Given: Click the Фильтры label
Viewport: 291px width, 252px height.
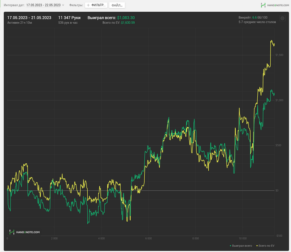Looking at the screenshot, I should [76, 5].
